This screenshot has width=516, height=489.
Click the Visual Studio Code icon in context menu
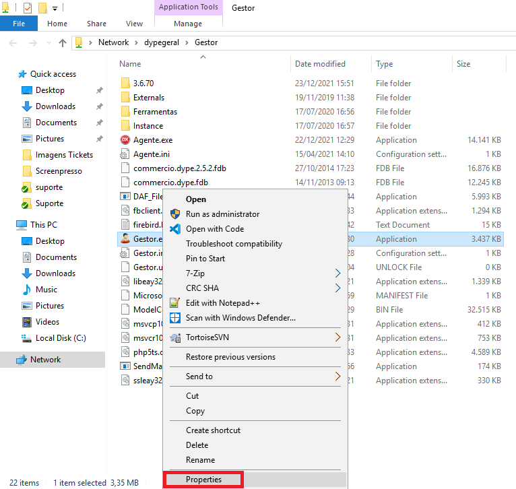pyautogui.click(x=175, y=229)
